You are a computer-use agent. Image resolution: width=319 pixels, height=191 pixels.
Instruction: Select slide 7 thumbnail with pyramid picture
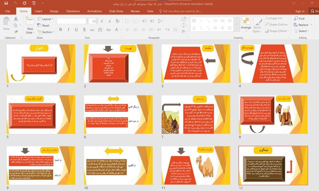coord(196,115)
